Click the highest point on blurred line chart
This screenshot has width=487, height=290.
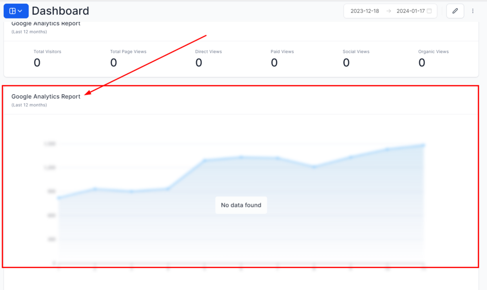tap(423, 145)
